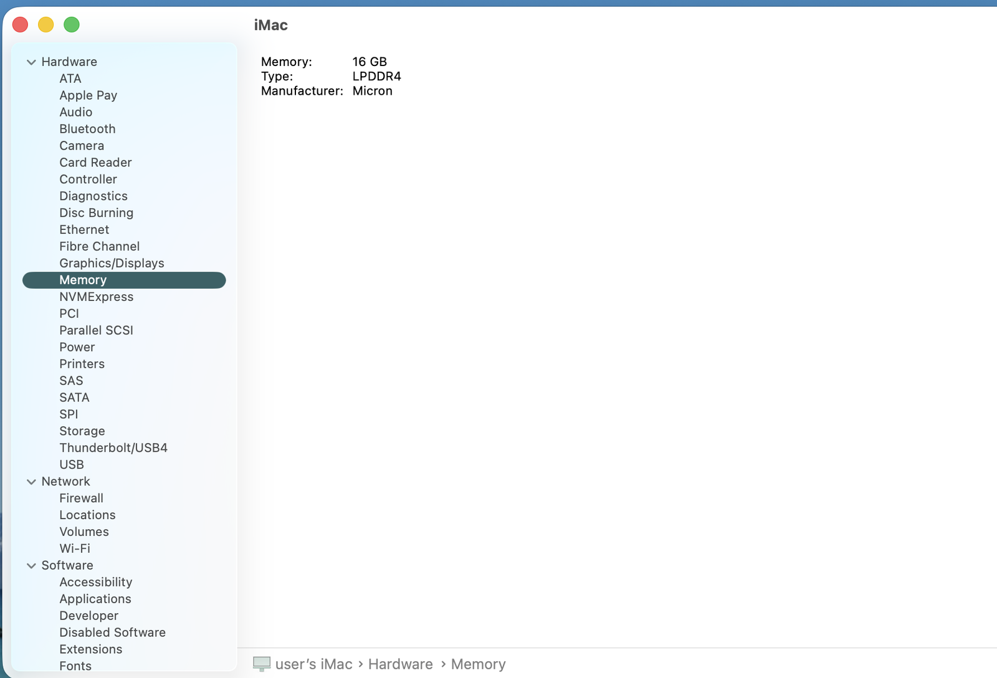The height and width of the screenshot is (678, 997).
Task: Select the Storage sidebar item
Action: [x=82, y=431]
